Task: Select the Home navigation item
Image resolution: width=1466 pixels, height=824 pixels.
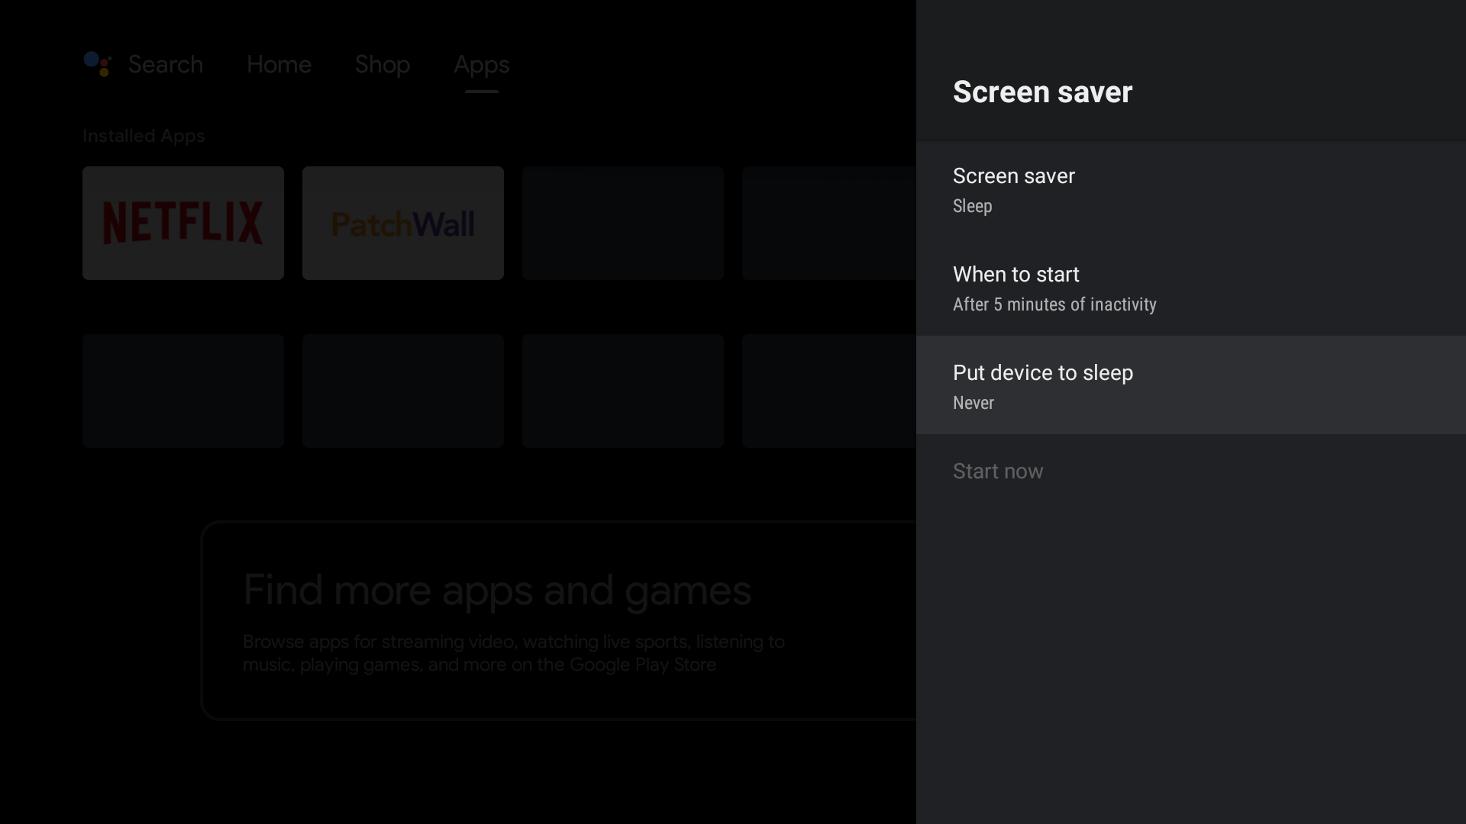Action: (x=279, y=64)
